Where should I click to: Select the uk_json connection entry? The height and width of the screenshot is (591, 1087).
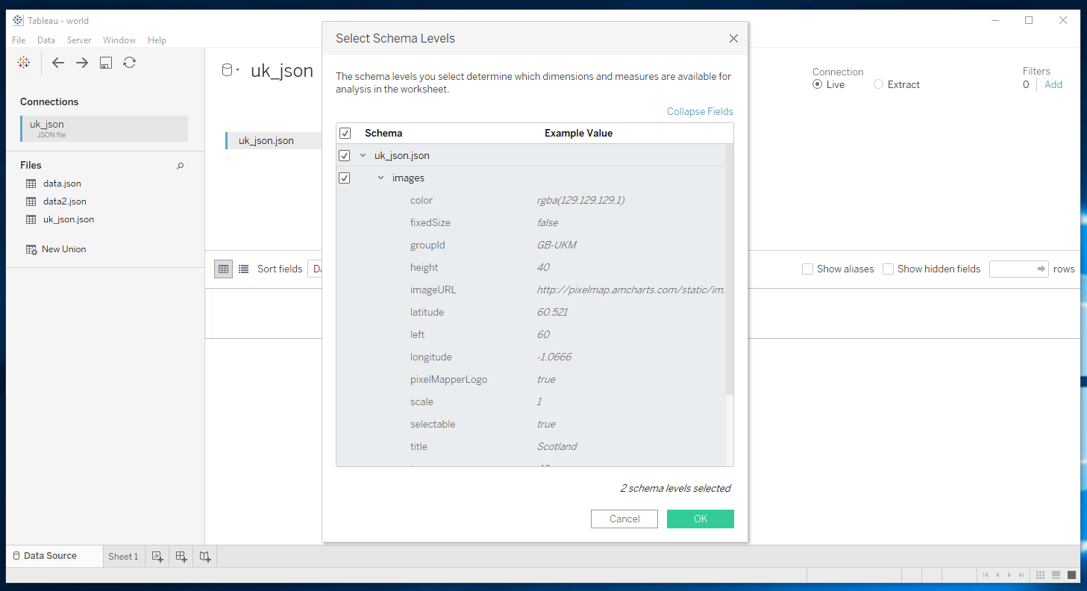104,128
